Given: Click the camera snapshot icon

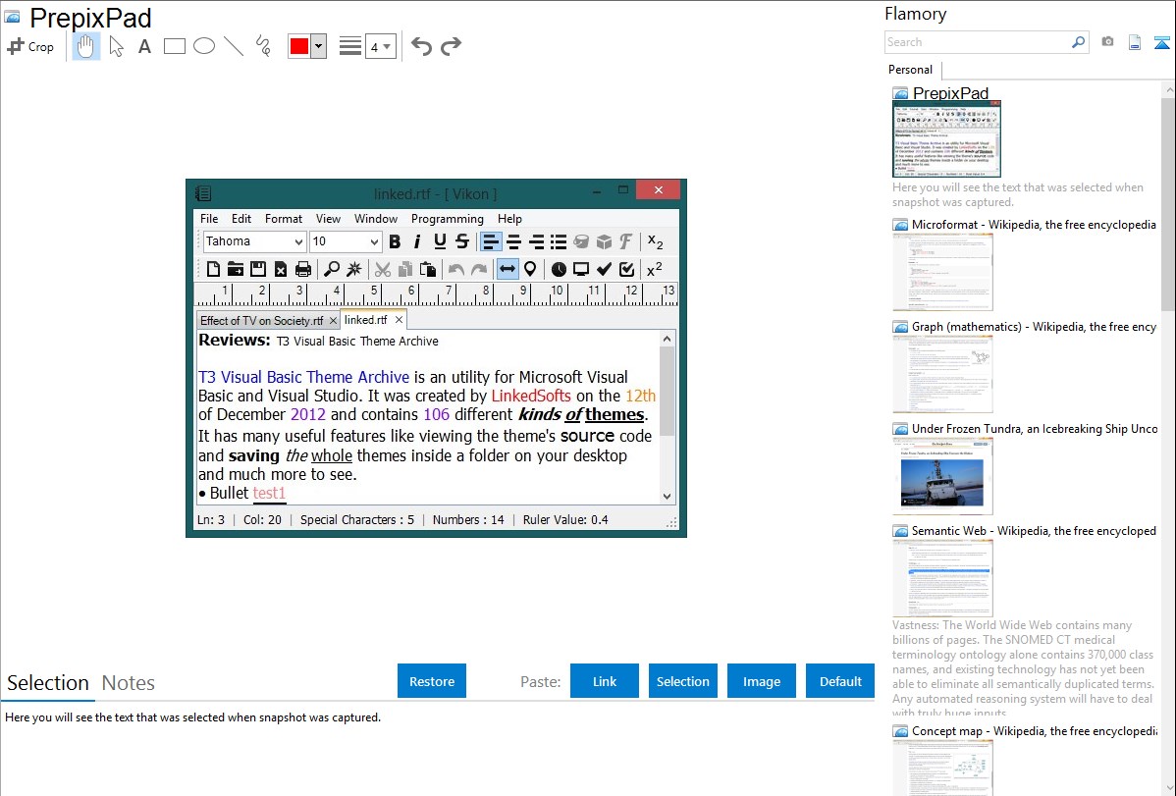Looking at the screenshot, I should (x=1107, y=42).
